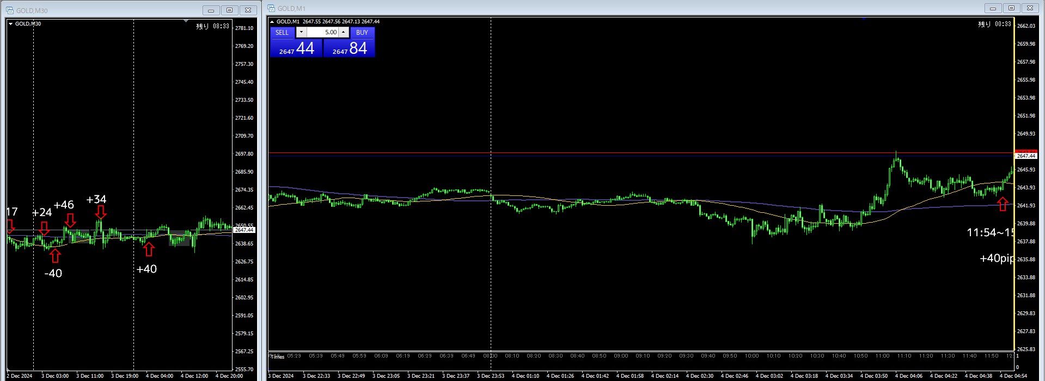Screen dimensions: 1045x381
Task: Select the +24 text label on M30 chart
Action: (x=42, y=213)
